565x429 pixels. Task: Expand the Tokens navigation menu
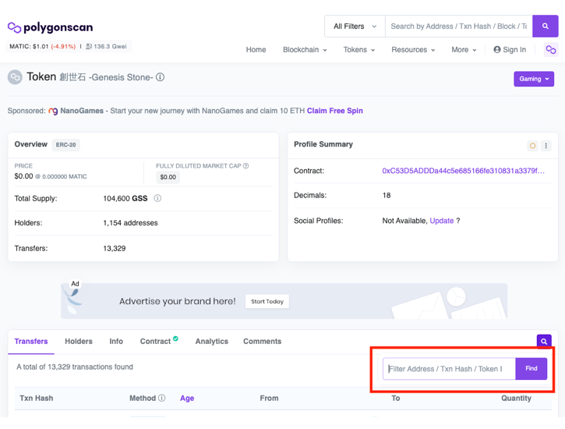point(358,50)
